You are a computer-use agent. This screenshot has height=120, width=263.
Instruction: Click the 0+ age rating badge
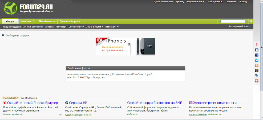pos(60,114)
